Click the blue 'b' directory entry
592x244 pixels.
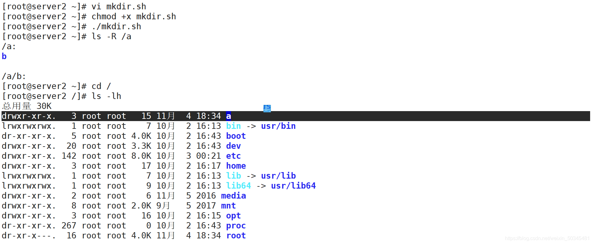click(x=4, y=56)
